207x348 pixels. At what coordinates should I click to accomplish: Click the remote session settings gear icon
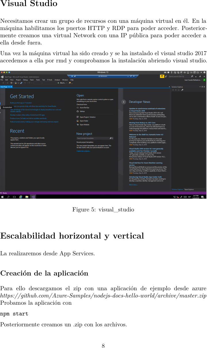point(204,72)
